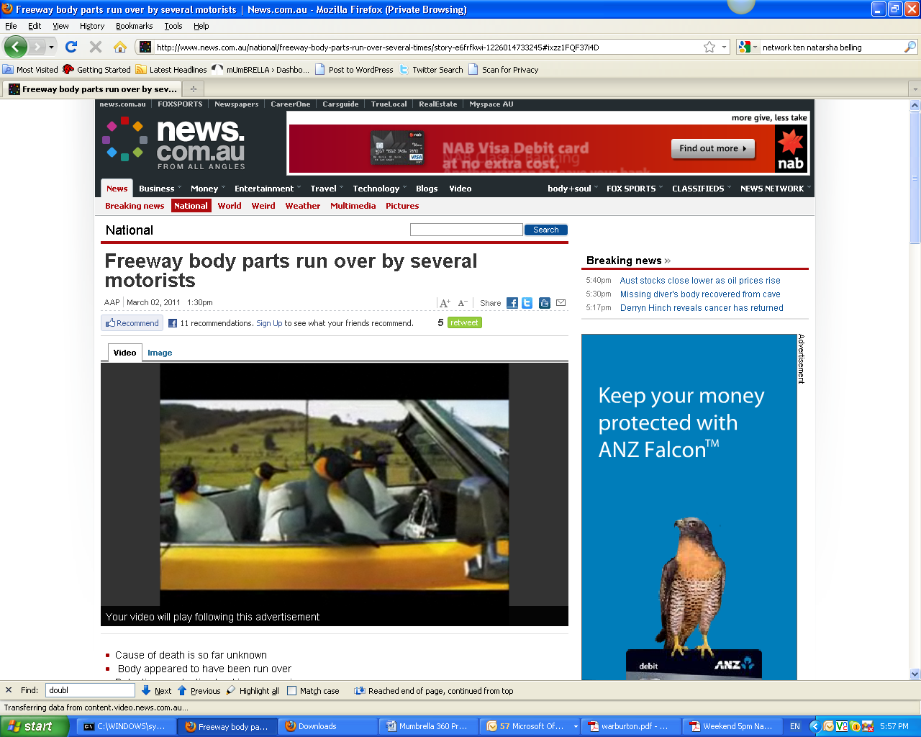Screen dimensions: 921x737
Task: Expand the Money nav dropdown
Action: [x=223, y=189]
